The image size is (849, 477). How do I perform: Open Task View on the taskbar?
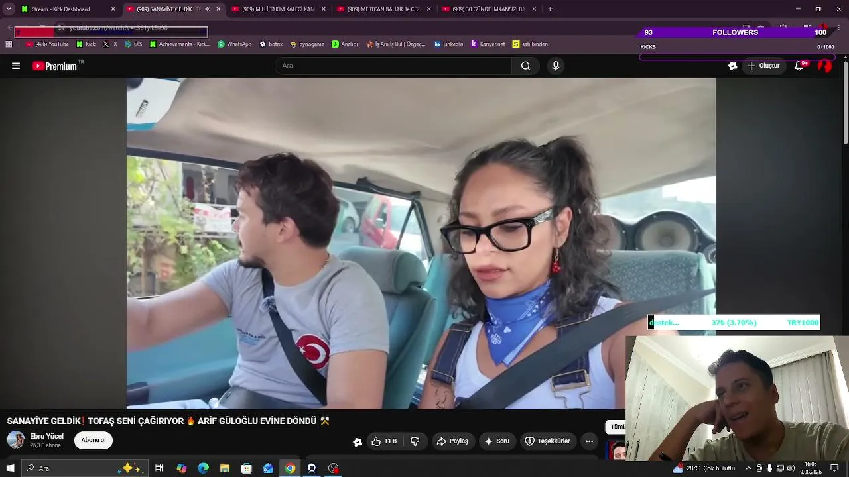(159, 468)
